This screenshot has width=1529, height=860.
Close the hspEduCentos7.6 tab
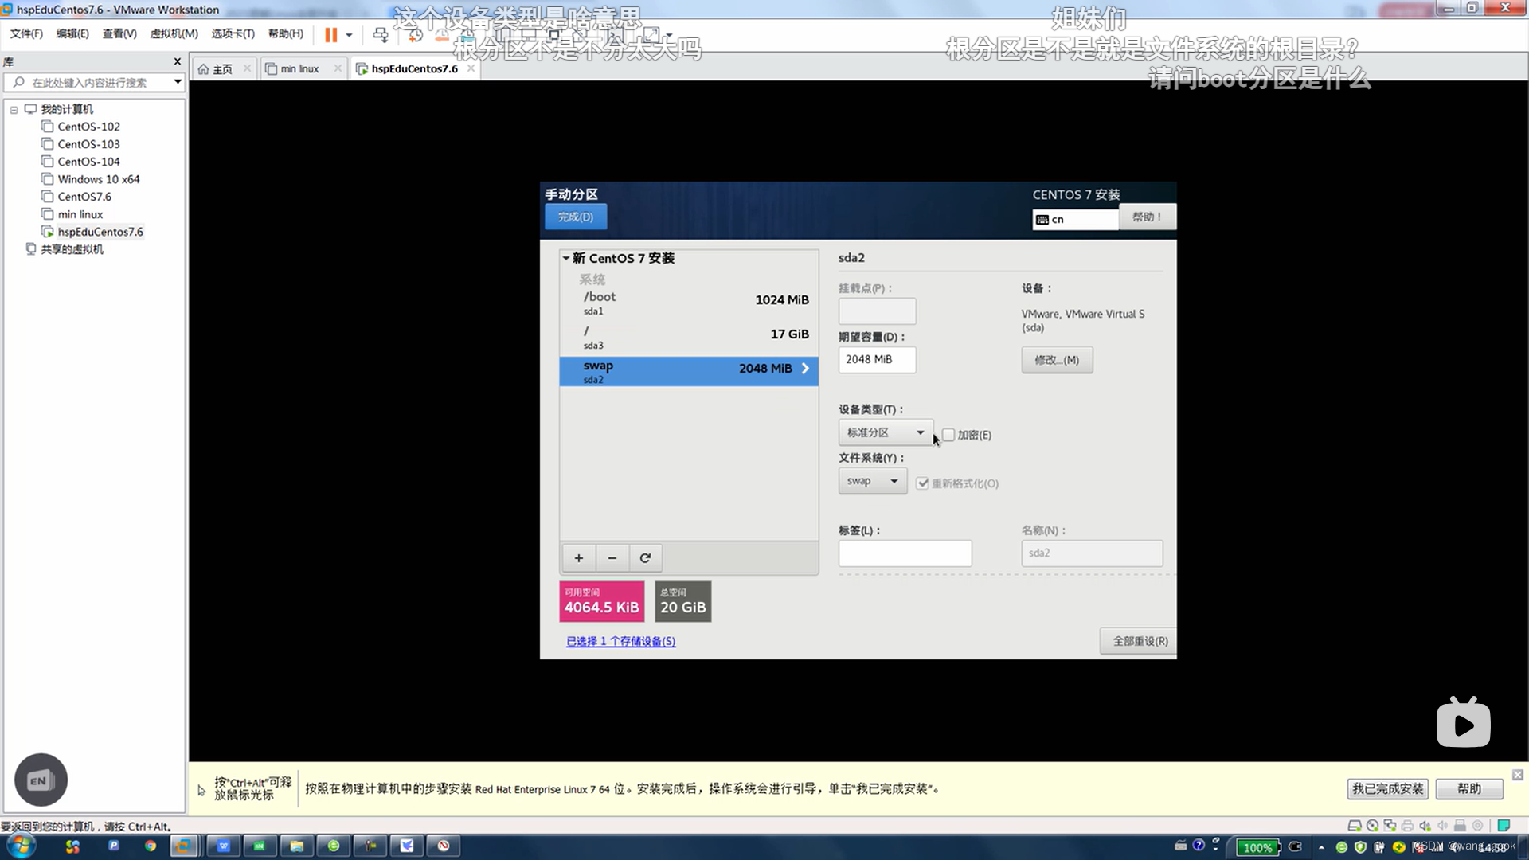[x=471, y=68]
